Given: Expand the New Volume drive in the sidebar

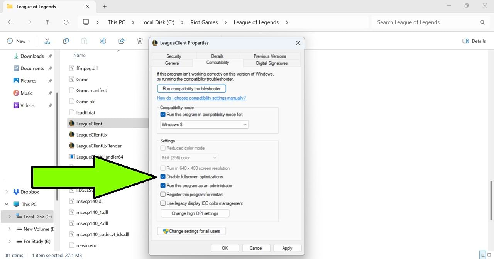Looking at the screenshot, I should click(x=10, y=229).
